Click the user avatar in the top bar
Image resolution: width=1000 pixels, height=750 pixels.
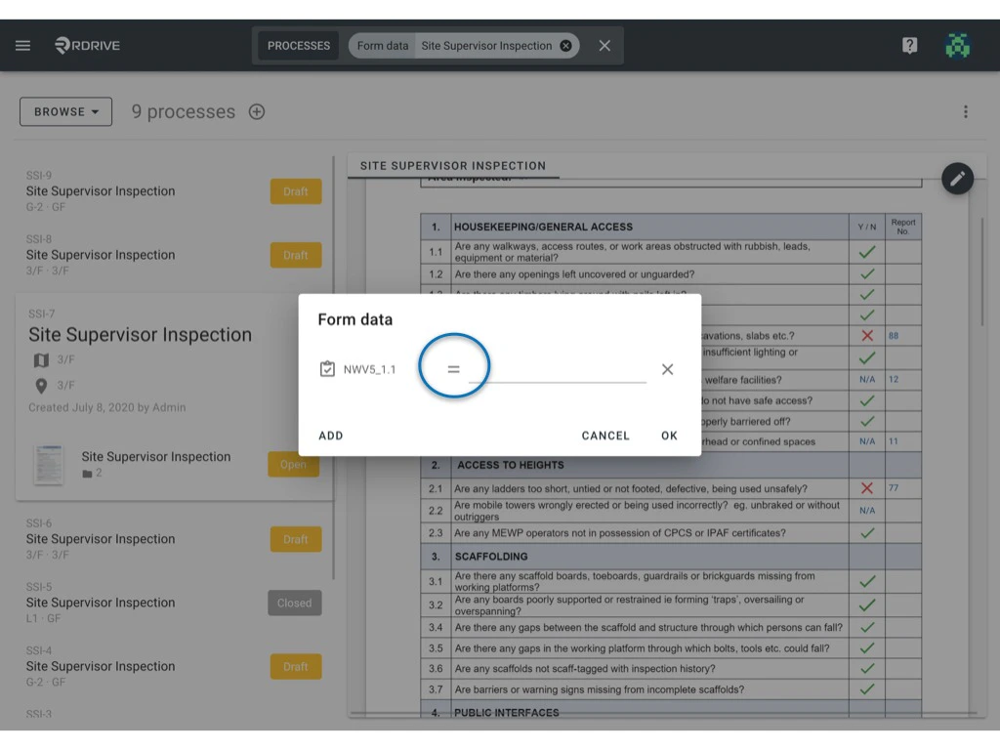pyautogui.click(x=958, y=45)
